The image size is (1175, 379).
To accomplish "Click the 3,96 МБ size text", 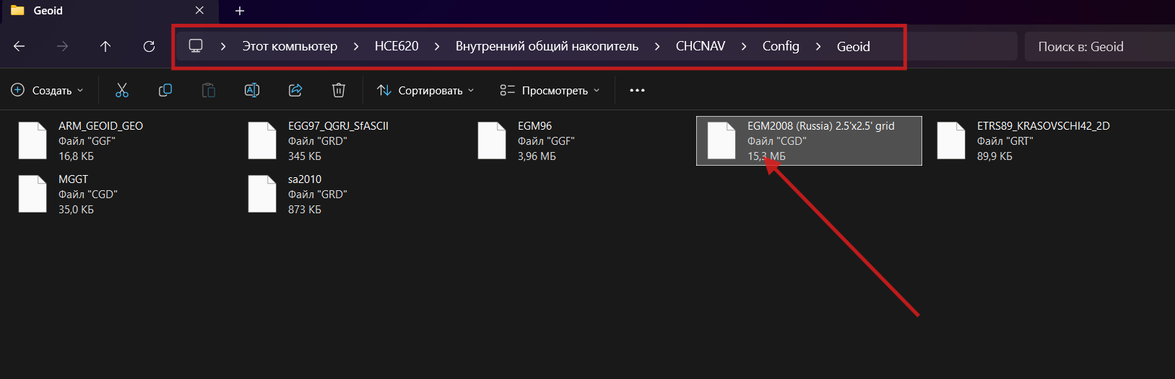I will [x=537, y=156].
